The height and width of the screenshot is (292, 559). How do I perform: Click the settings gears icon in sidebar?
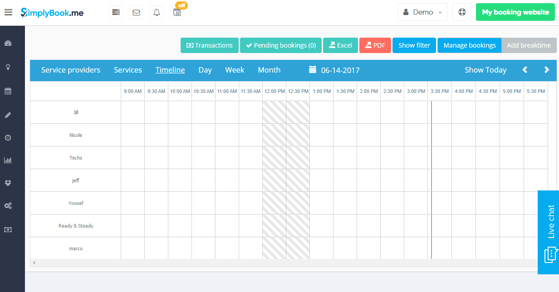8,205
